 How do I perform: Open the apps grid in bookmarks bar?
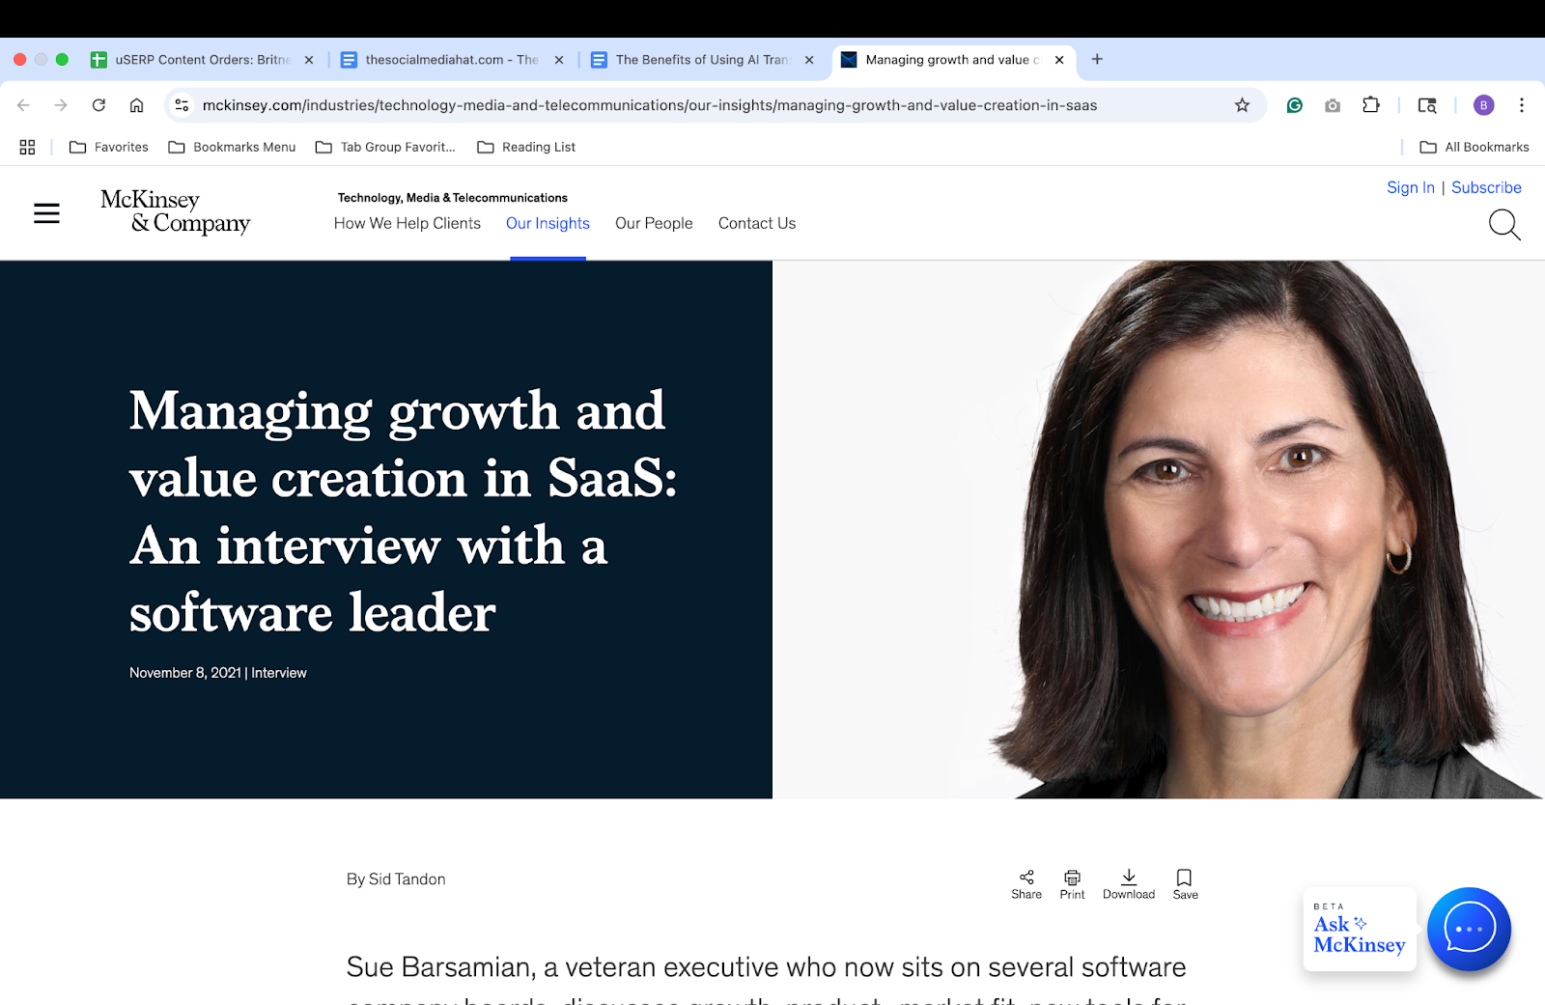click(27, 147)
